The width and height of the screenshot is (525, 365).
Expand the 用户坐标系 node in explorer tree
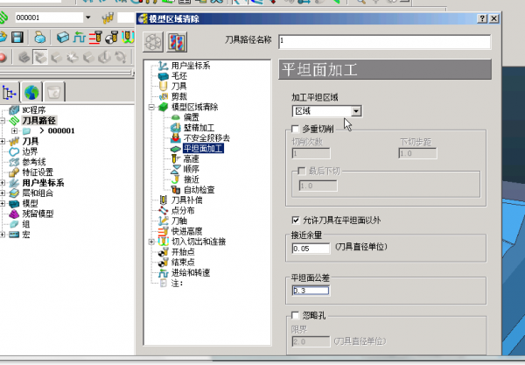click(2, 183)
